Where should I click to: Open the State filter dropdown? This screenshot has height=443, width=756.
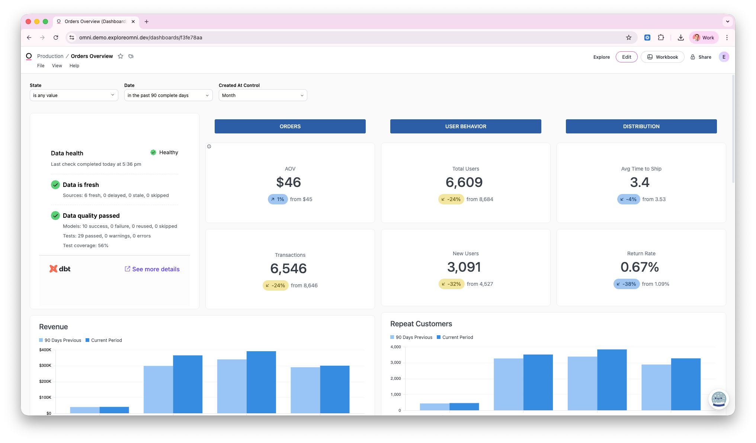click(74, 95)
